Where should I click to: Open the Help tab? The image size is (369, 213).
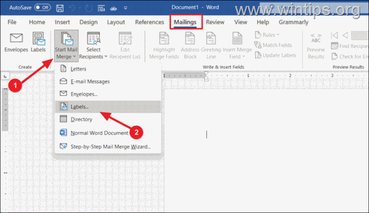263,22
